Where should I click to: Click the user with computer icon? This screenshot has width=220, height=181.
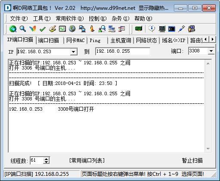(192, 29)
